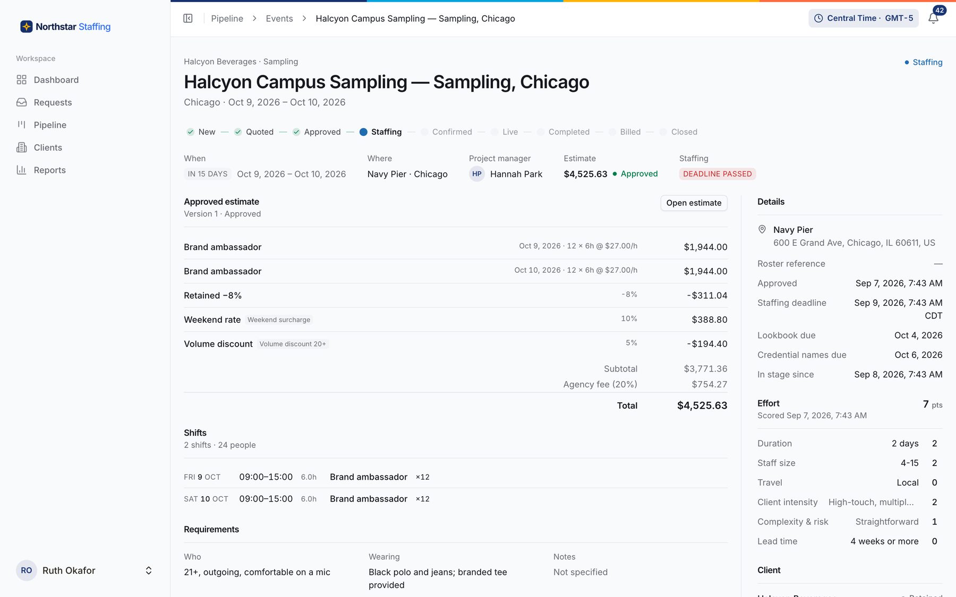Click the DEADLINE PASSED staffing badge

coord(718,174)
